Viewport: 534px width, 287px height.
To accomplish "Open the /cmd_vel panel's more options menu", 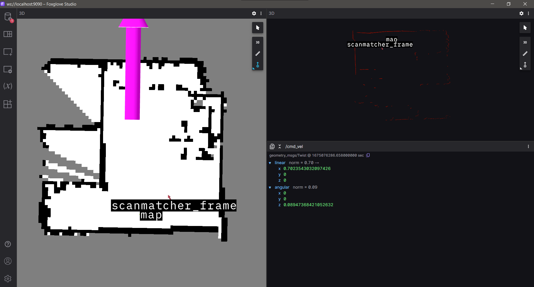I will 528,147.
